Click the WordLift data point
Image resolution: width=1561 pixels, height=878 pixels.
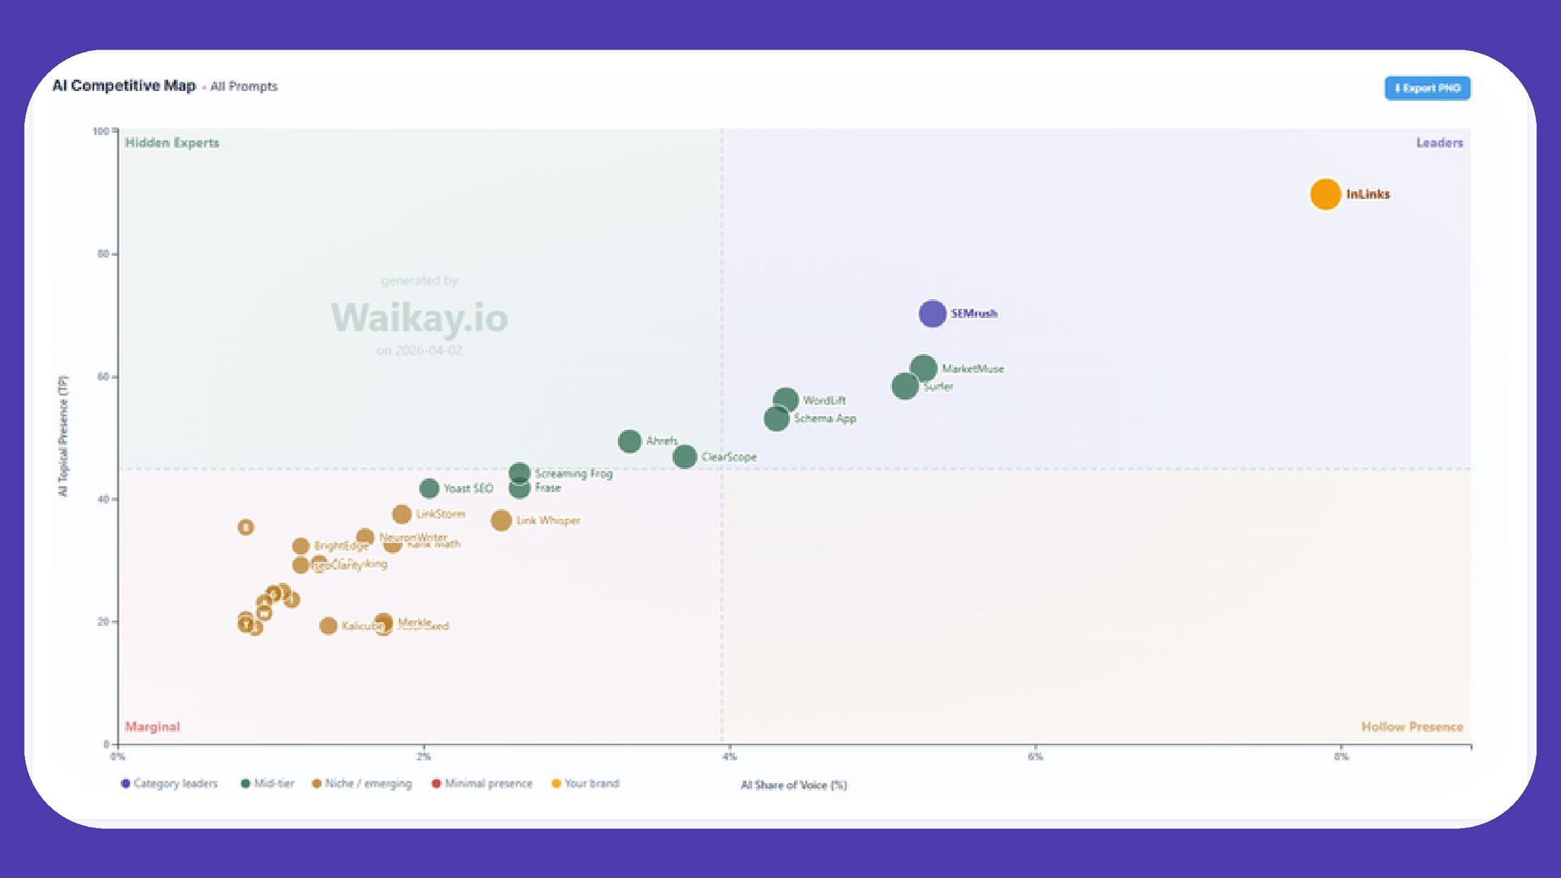(785, 400)
